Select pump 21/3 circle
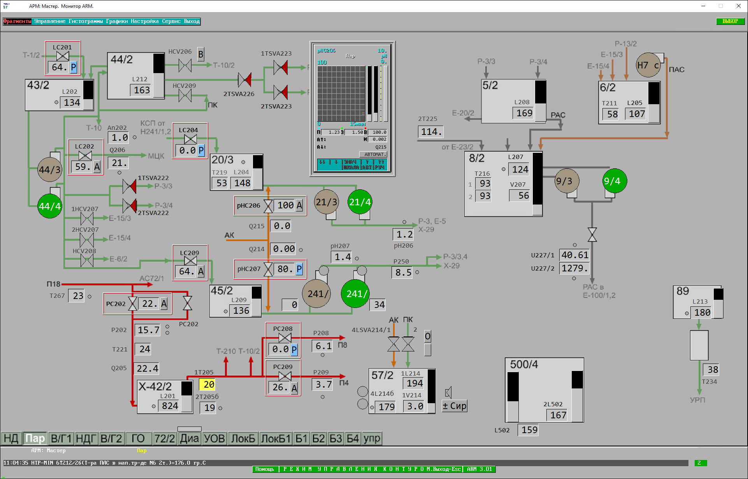This screenshot has height=479, width=748. pos(326,202)
